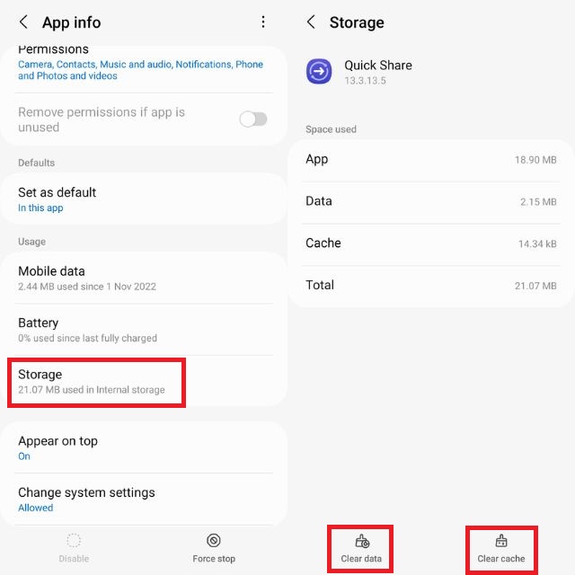This screenshot has width=575, height=575.
Task: Open Mobile data usage details
Action: [144, 278]
